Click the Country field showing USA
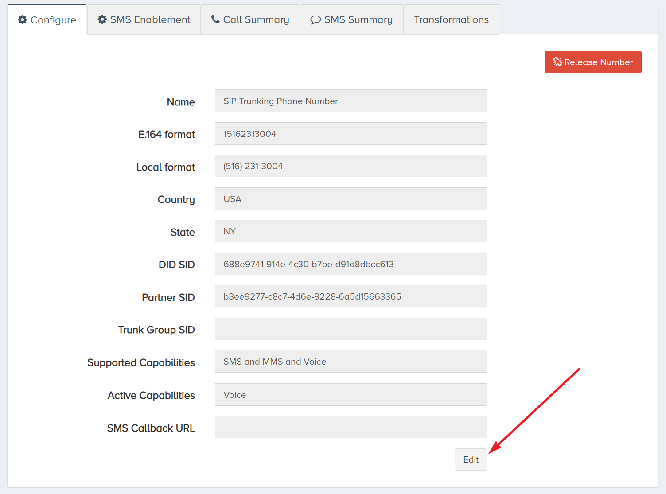This screenshot has width=666, height=494. click(351, 198)
